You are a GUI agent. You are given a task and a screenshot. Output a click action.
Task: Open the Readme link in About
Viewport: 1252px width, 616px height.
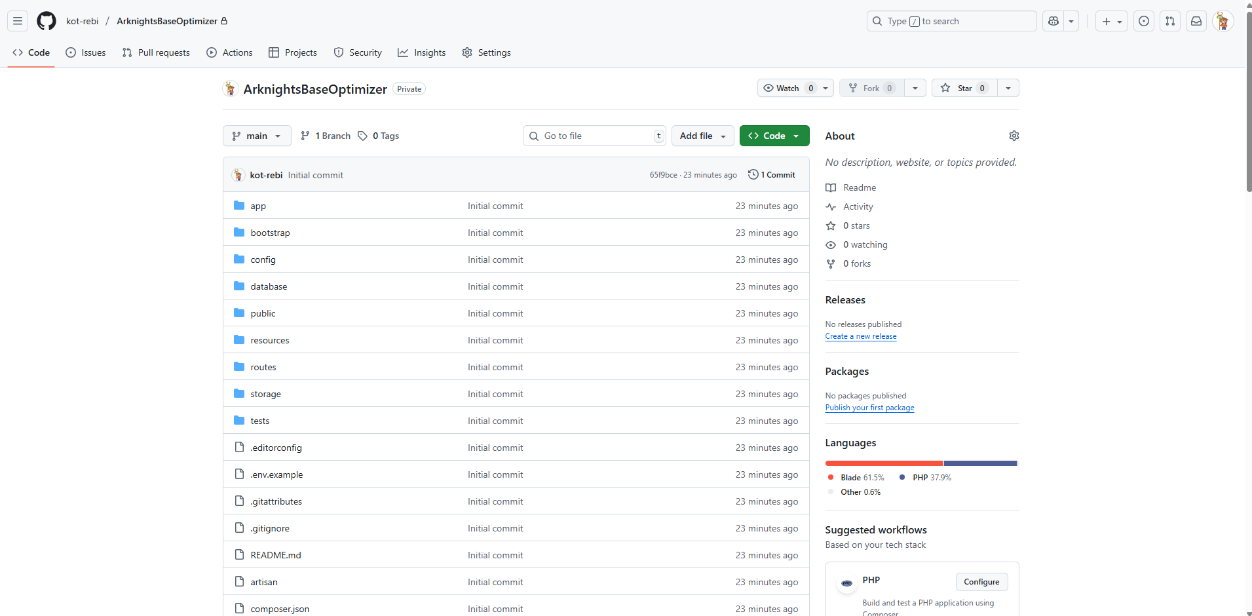[x=850, y=187]
